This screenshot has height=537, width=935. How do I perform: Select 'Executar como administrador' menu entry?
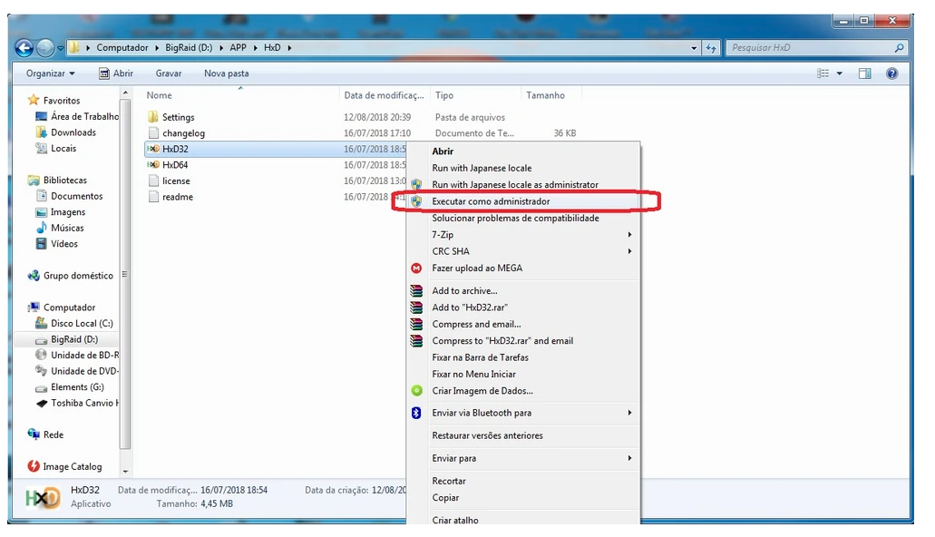coord(491,201)
